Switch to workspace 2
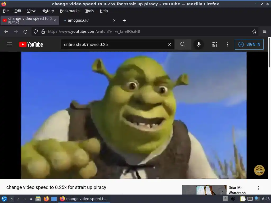Viewport: 271px width, 203px height. (x=18, y=199)
